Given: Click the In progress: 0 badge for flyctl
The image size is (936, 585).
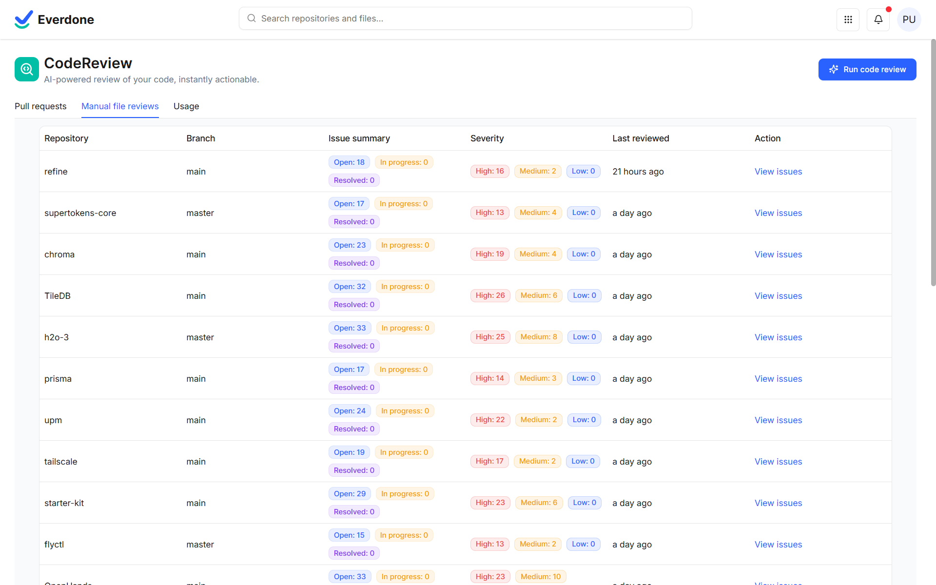Looking at the screenshot, I should [x=404, y=535].
